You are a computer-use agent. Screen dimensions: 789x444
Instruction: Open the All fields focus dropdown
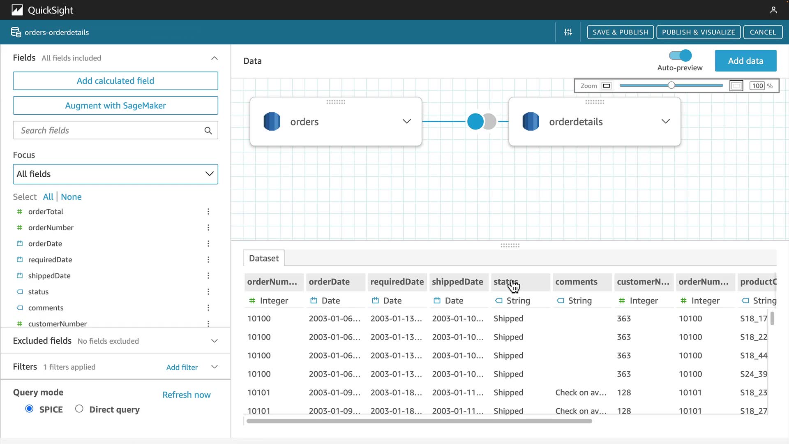115,174
